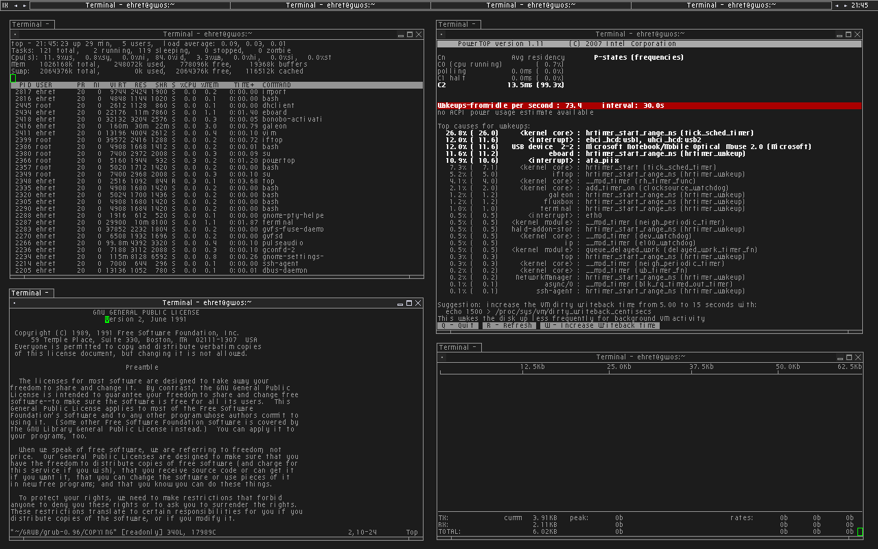Click the previous window arrow left of clock
The image size is (878, 549).
837,5
